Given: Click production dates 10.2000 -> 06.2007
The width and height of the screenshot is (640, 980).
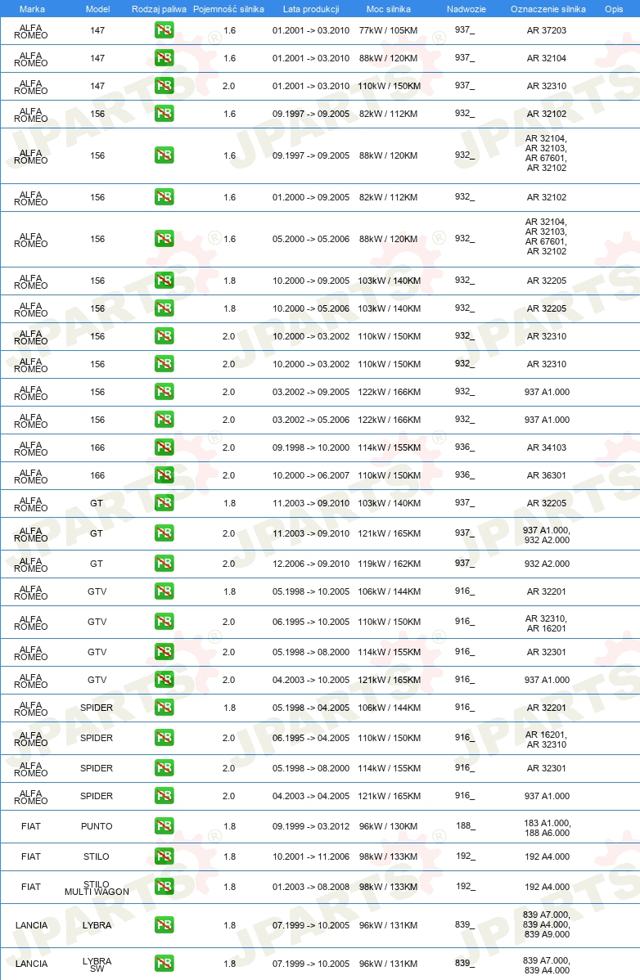Looking at the screenshot, I should click(311, 475).
